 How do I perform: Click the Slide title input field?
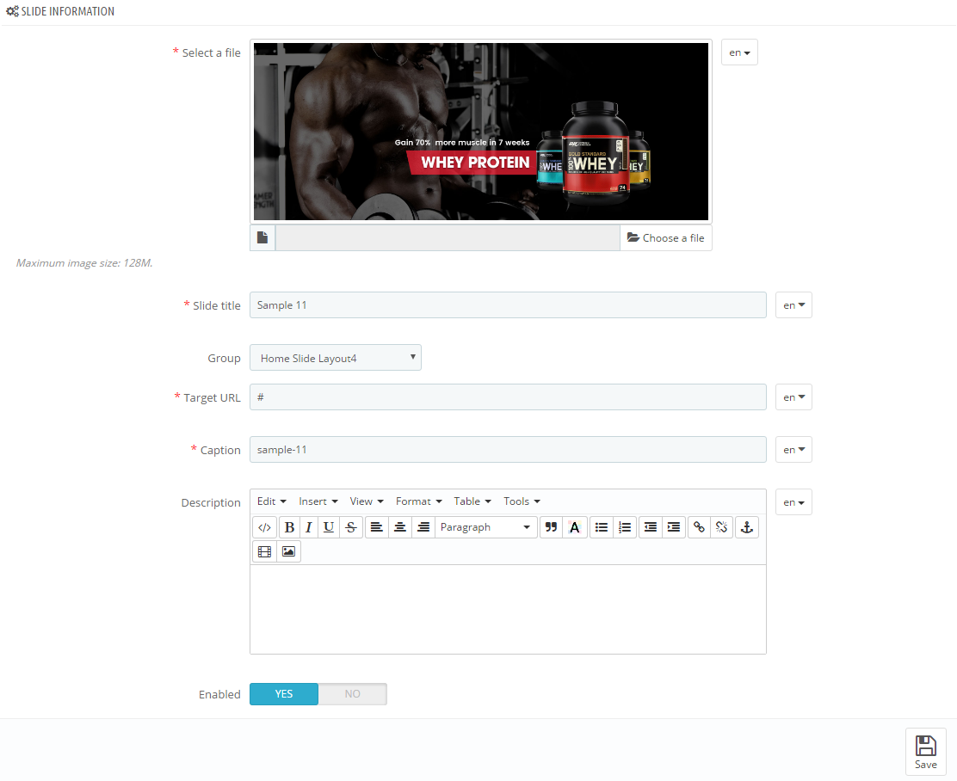508,305
